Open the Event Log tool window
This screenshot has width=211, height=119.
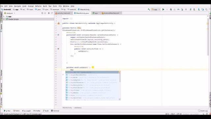(203, 111)
